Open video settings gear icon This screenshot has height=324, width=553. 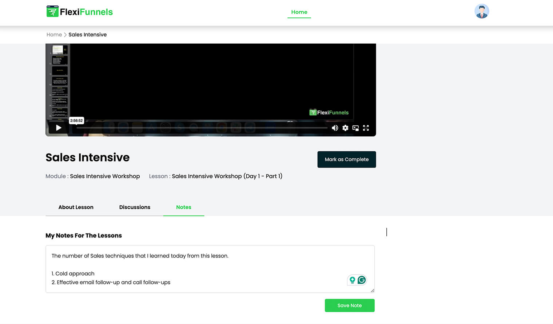point(345,128)
